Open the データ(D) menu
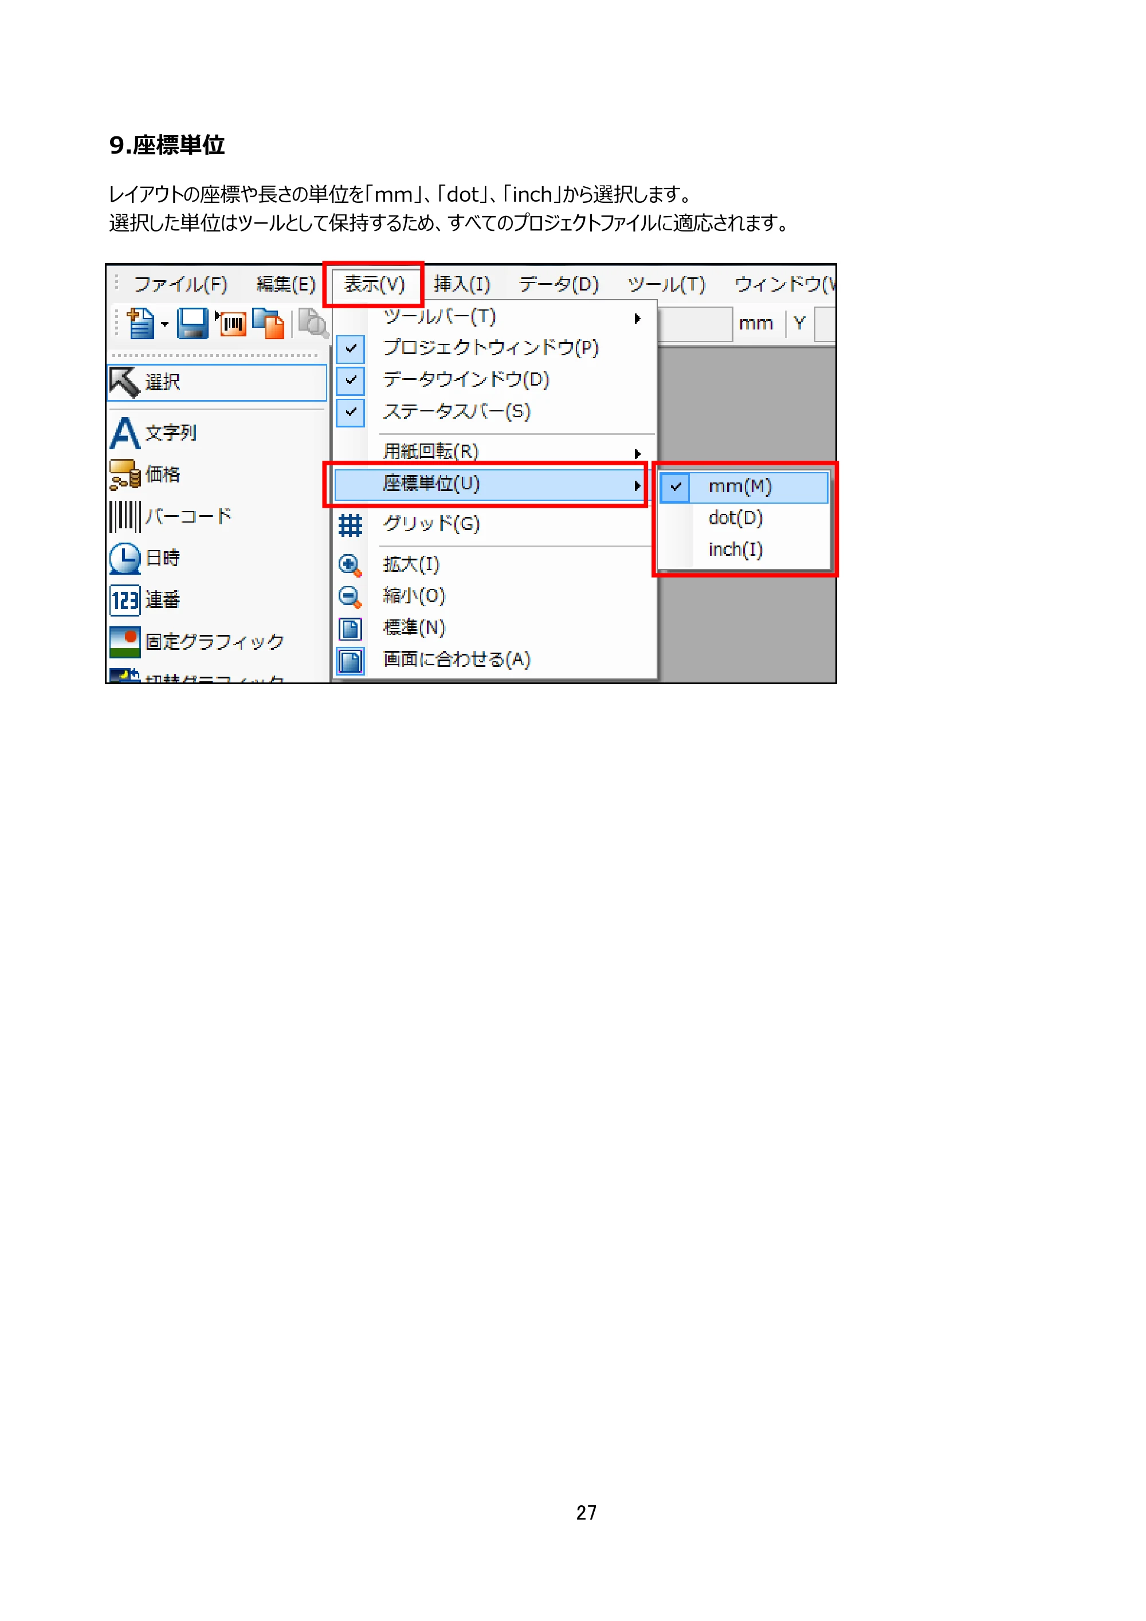The width and height of the screenshot is (1146, 1621). [x=559, y=285]
